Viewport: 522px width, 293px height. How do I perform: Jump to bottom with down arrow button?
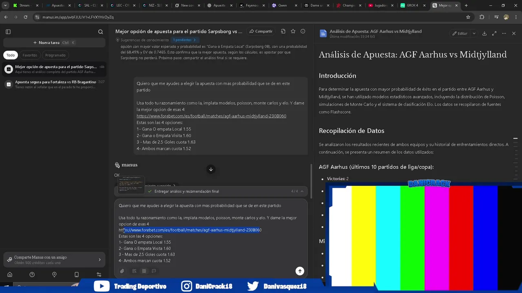tap(211, 169)
